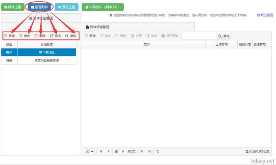The height and width of the screenshot is (165, 276).
Task: Click the 保存主题 button
Action: point(13,7)
